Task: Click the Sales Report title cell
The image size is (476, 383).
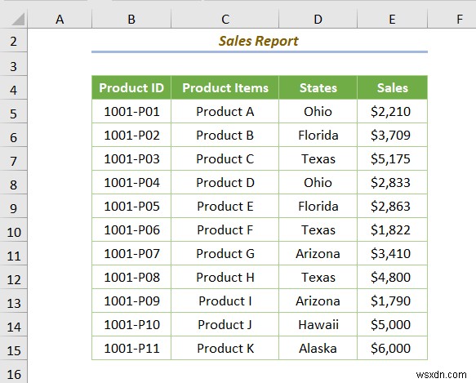Action: click(260, 41)
